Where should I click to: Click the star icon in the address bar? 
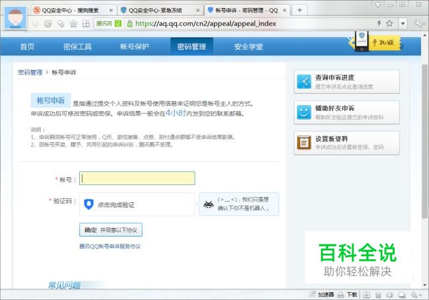(389, 23)
